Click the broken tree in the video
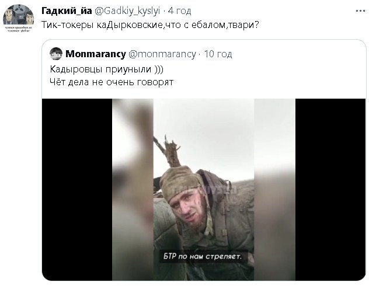Image resolution: width=369 pixels, height=286 pixels. 170,152
